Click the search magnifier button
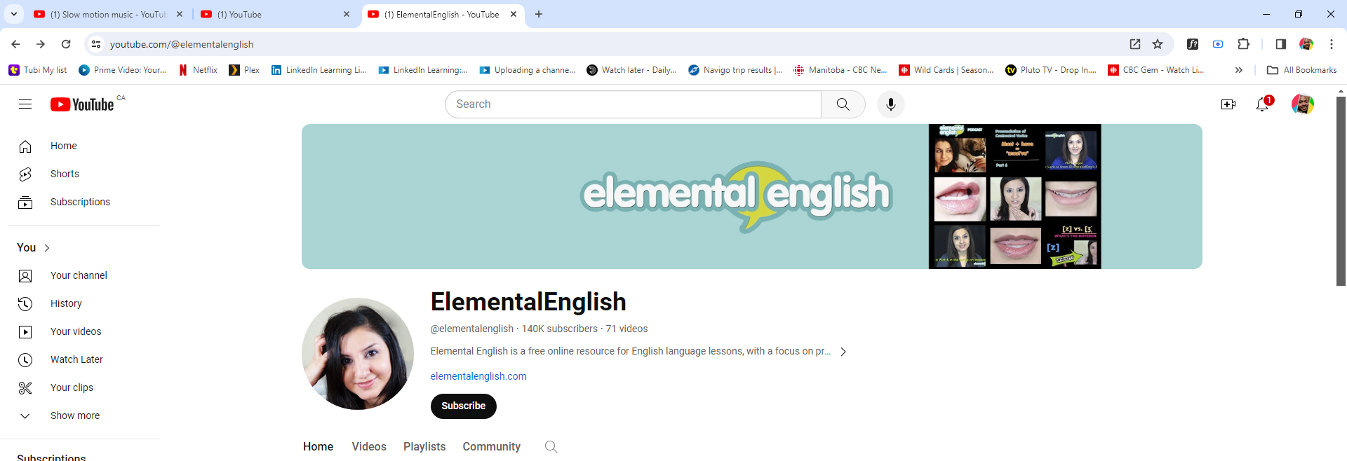 click(843, 104)
